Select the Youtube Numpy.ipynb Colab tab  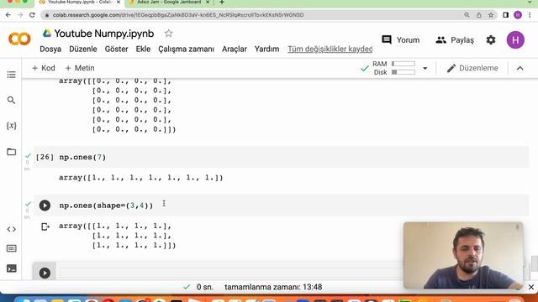[79, 3]
